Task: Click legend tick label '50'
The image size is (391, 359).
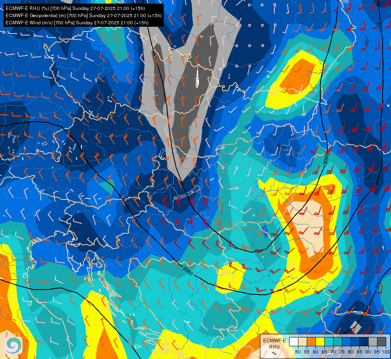Action: pyautogui.click(x=298, y=352)
